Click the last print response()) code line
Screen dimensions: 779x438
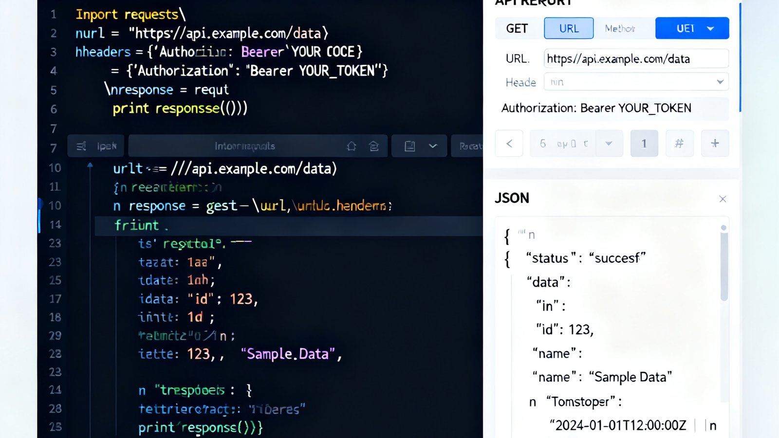tap(201, 427)
